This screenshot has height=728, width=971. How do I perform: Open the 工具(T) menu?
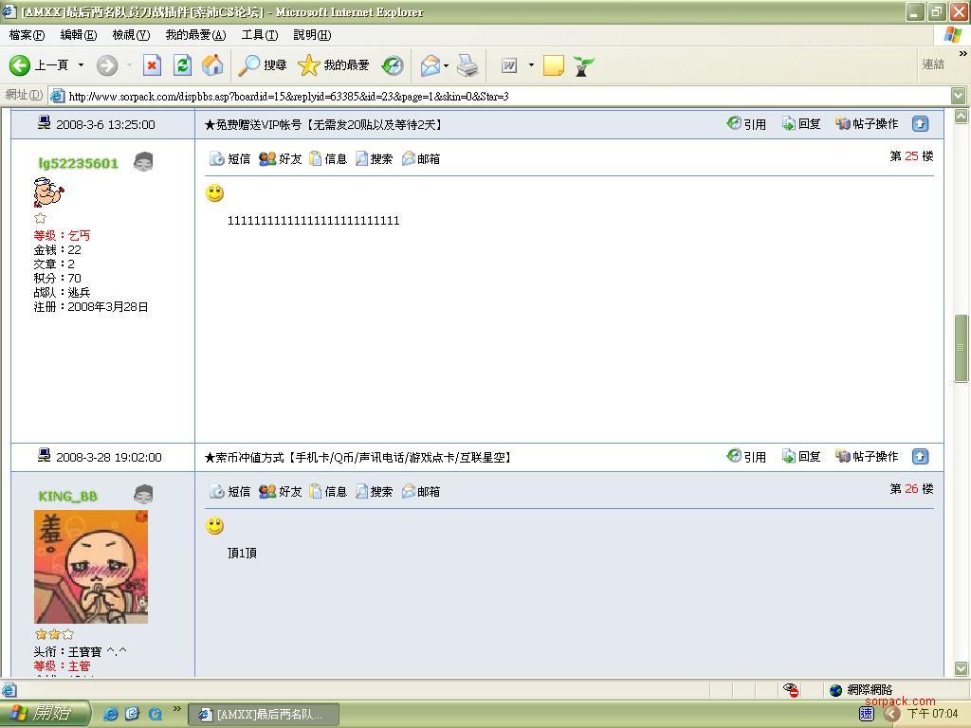click(259, 35)
